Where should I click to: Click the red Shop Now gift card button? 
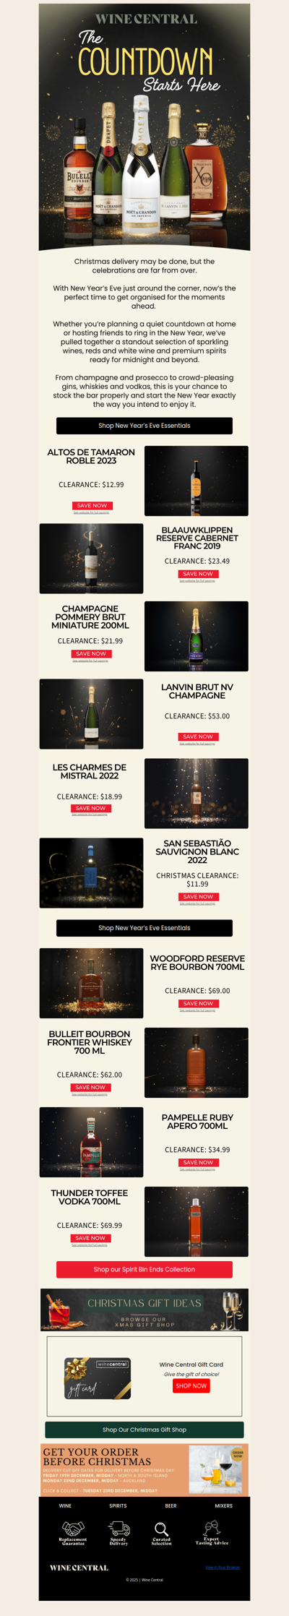(191, 1385)
